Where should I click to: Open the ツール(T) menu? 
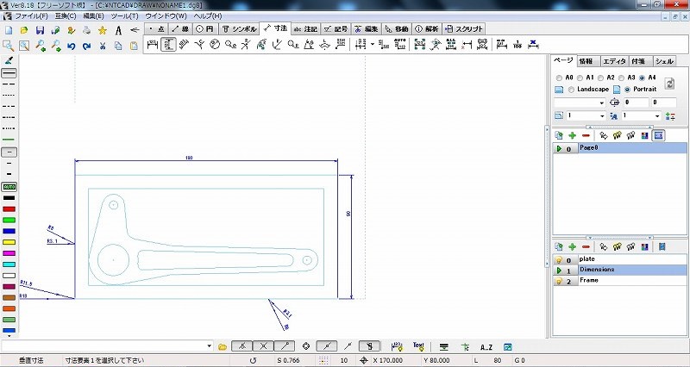tap(125, 16)
